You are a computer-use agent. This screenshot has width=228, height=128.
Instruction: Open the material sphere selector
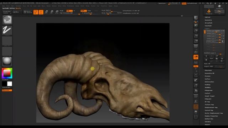(7, 62)
